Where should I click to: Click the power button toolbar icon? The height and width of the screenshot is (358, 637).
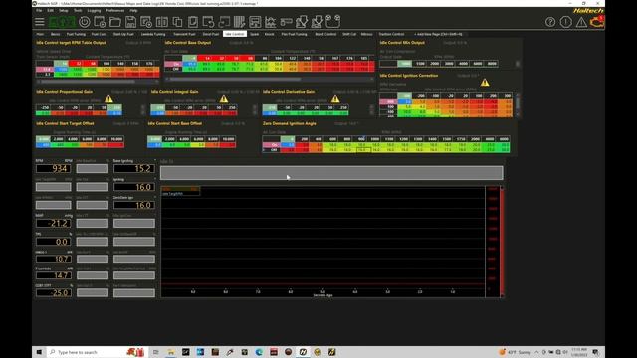point(84,22)
